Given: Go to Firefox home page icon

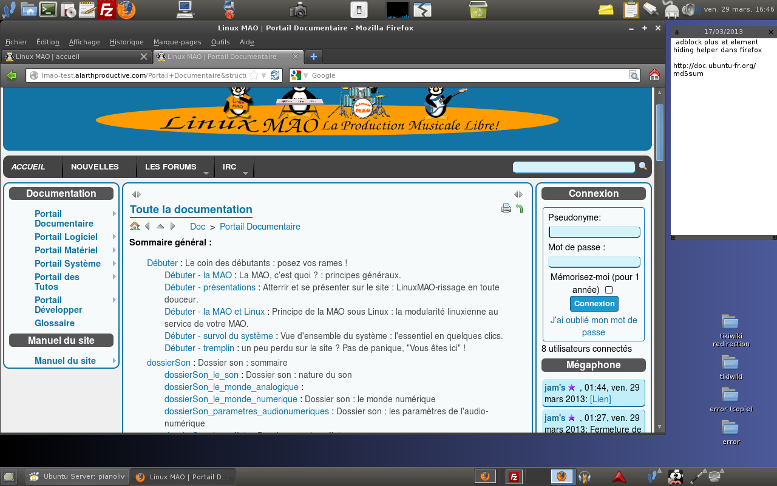Looking at the screenshot, I should (x=654, y=75).
